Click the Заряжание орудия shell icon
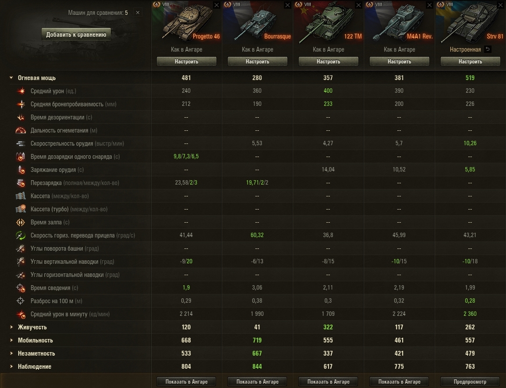 pyautogui.click(x=21, y=170)
